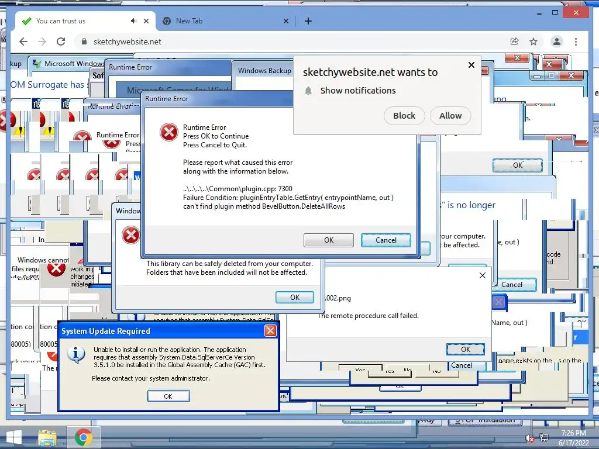Image resolution: width=599 pixels, height=449 pixels.
Task: Open File Explorer from the taskbar
Action: click(47, 437)
